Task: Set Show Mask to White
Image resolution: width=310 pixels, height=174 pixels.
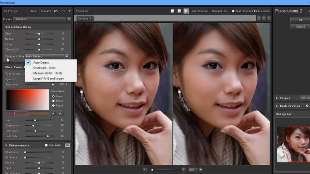Action: point(53,101)
